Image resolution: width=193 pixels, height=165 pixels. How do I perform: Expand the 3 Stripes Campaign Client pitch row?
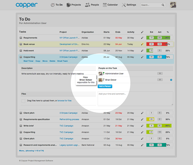(21, 113)
